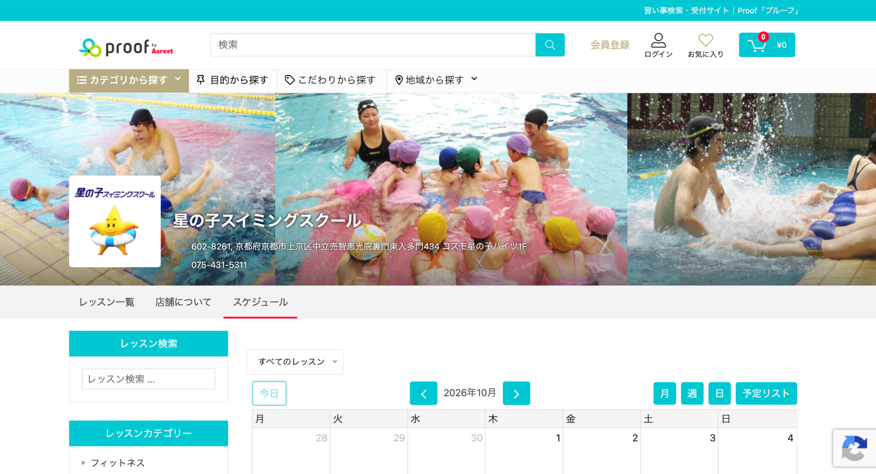Switch to the 店舗について tab
The height and width of the screenshot is (474, 876).
(183, 302)
